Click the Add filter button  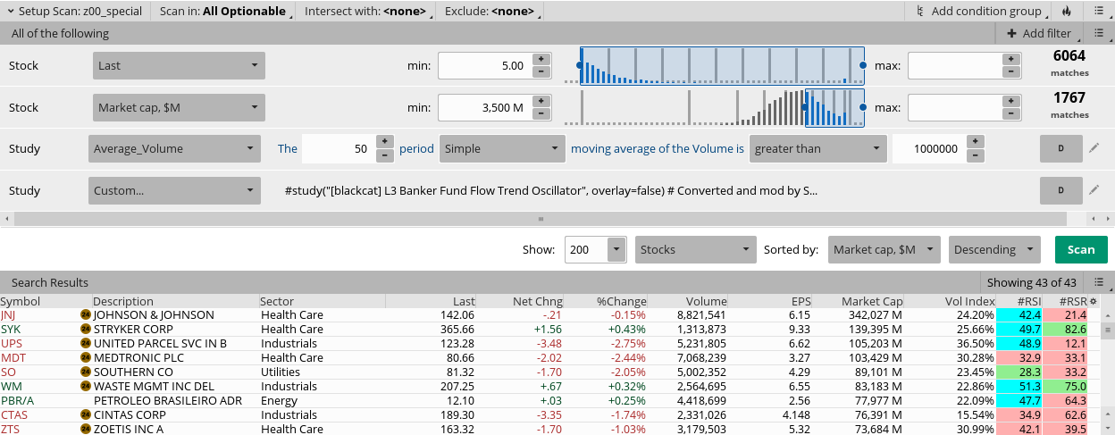pos(1039,33)
